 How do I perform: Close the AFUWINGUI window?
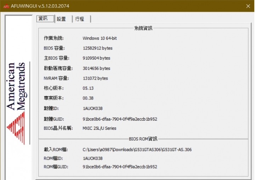coord(248,6)
